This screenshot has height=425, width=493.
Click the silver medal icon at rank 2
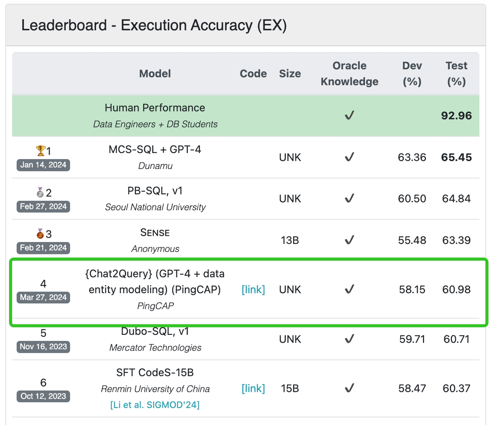click(40, 192)
